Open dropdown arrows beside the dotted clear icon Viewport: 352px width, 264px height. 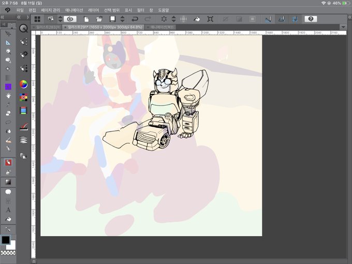[173, 19]
